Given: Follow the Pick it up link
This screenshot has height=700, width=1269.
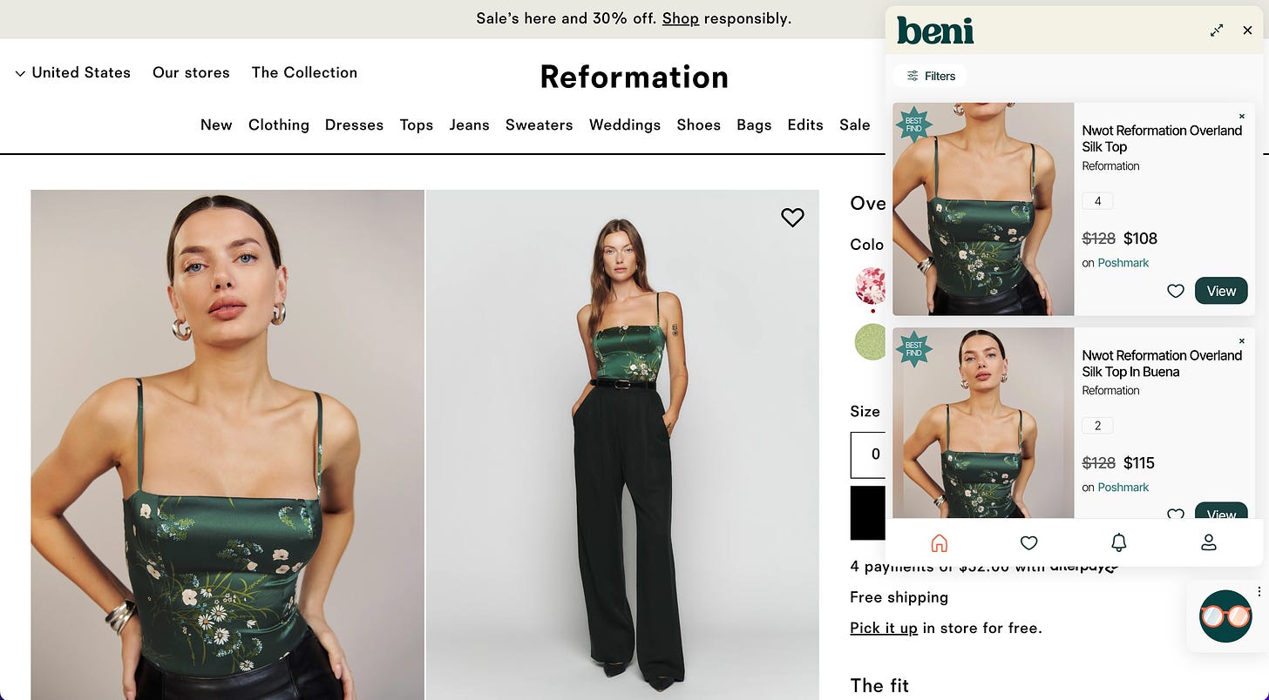Looking at the screenshot, I should pos(884,628).
